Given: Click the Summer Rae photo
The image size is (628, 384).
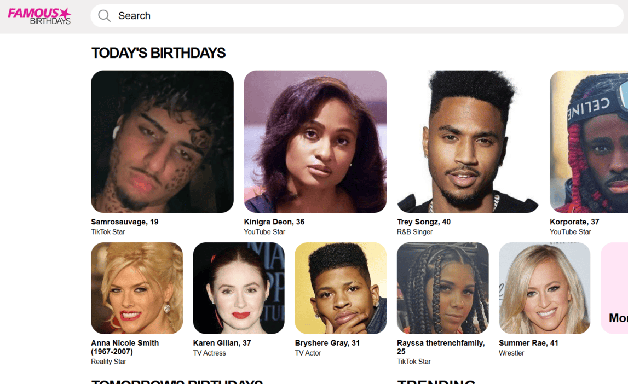Looking at the screenshot, I should [x=544, y=288].
